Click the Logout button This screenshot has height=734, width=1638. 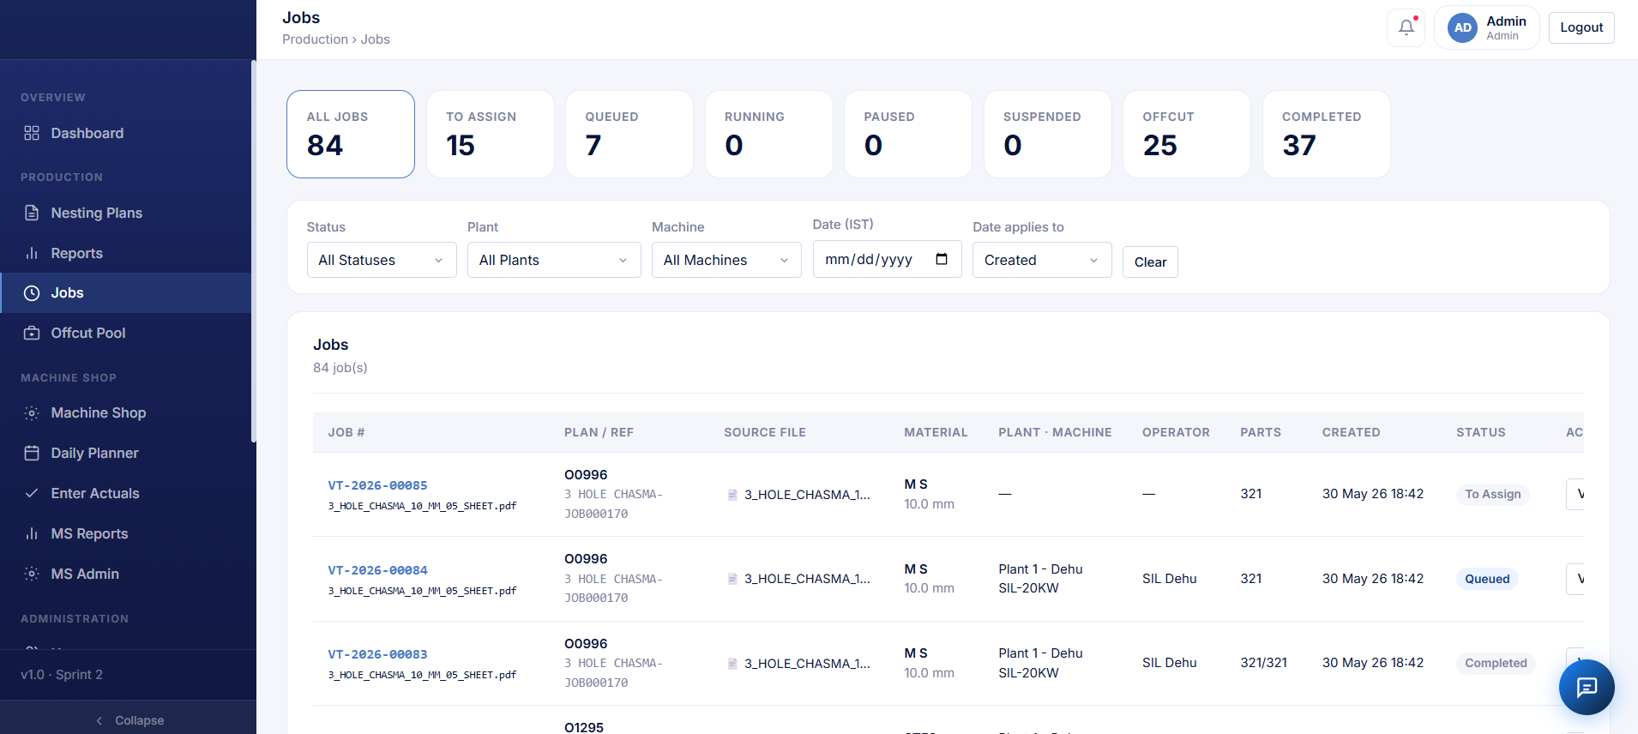1581,27
